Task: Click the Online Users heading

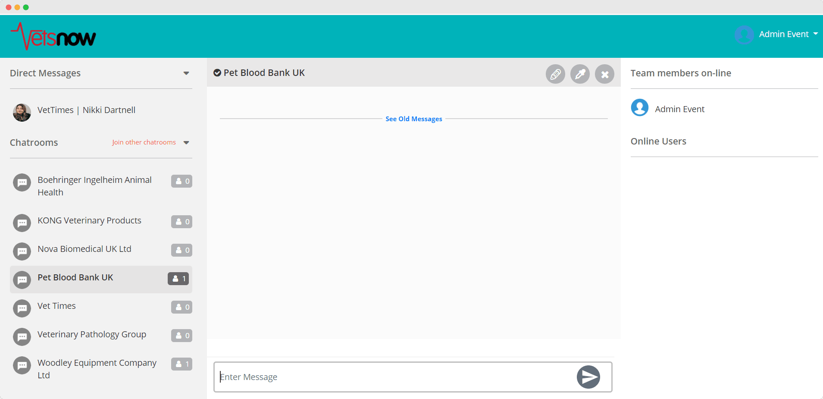Action: pyautogui.click(x=658, y=141)
